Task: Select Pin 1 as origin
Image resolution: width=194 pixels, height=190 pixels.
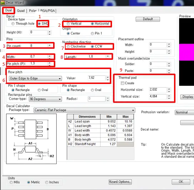Action: coord(96,33)
